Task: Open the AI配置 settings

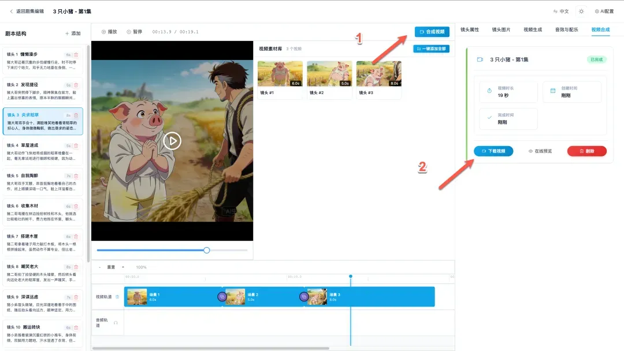Action: (x=604, y=11)
